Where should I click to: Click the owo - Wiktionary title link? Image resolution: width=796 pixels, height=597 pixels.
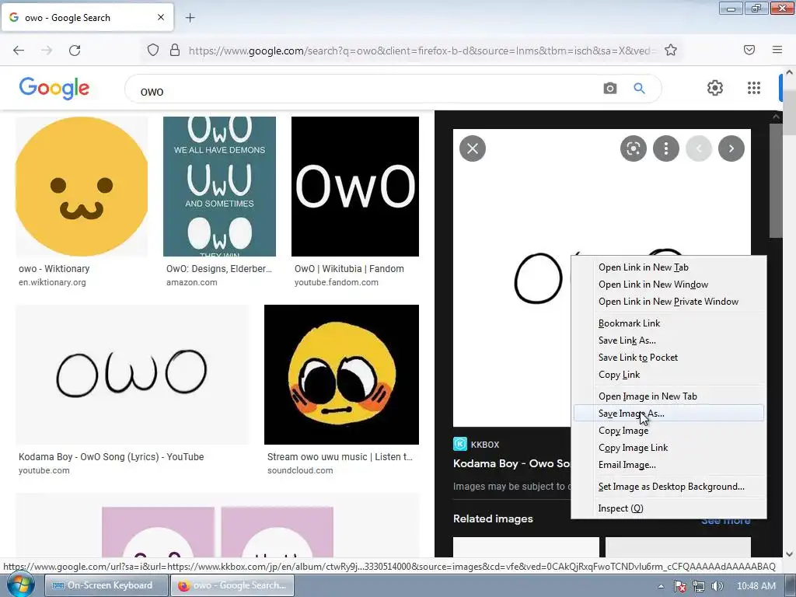click(54, 269)
